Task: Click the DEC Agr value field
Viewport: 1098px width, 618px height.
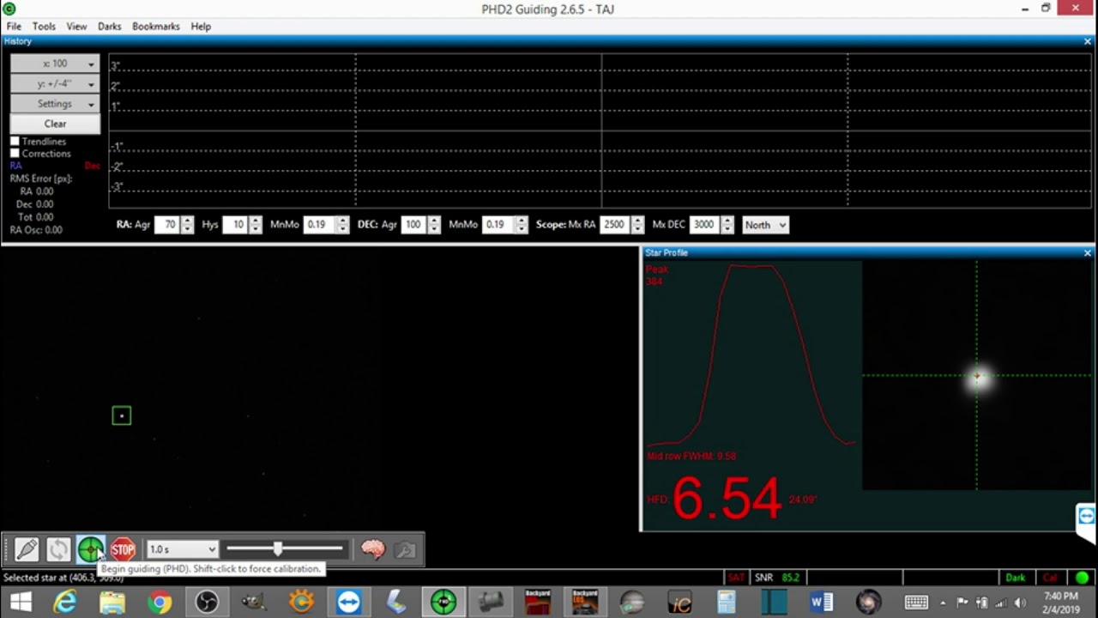Action: click(415, 225)
